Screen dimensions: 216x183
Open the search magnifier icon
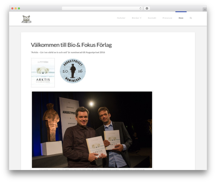click(x=191, y=18)
